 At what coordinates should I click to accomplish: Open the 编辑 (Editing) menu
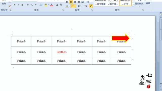(148, 4)
